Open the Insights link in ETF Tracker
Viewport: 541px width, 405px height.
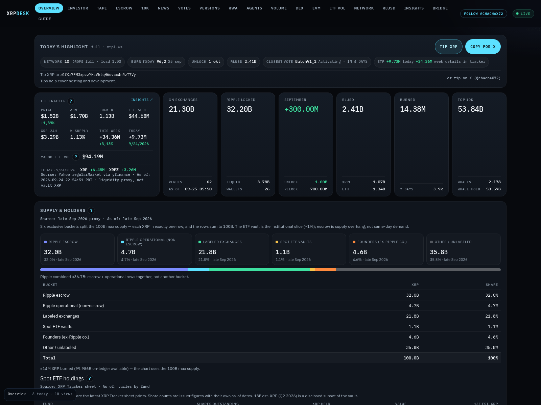click(142, 100)
